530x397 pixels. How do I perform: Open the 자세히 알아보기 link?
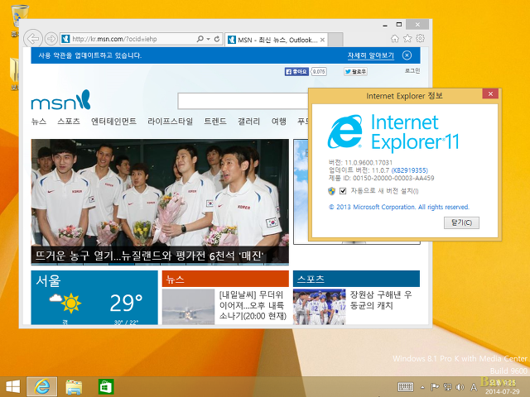(371, 55)
